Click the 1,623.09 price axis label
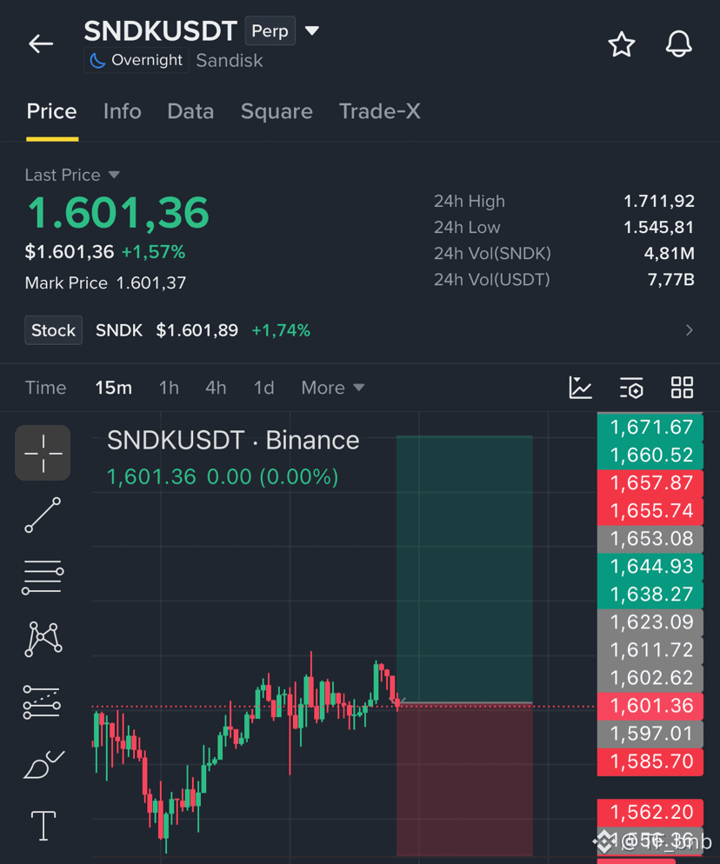The image size is (720, 864). (650, 622)
